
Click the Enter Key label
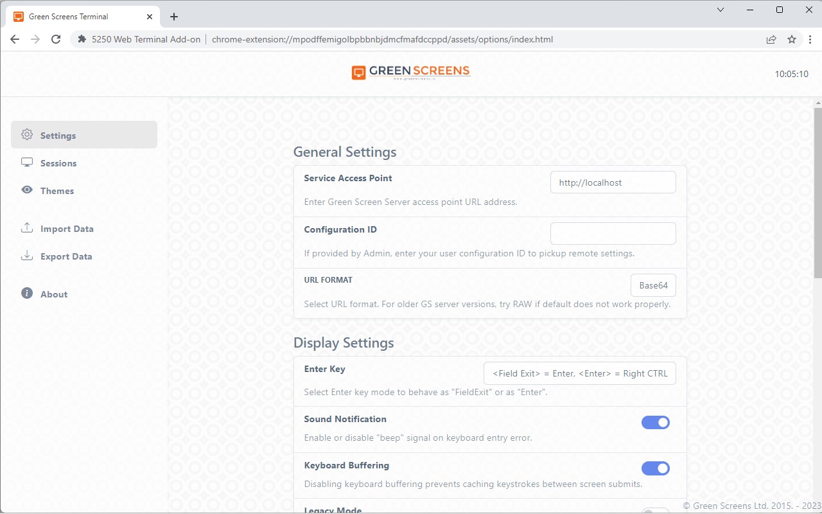(x=324, y=369)
